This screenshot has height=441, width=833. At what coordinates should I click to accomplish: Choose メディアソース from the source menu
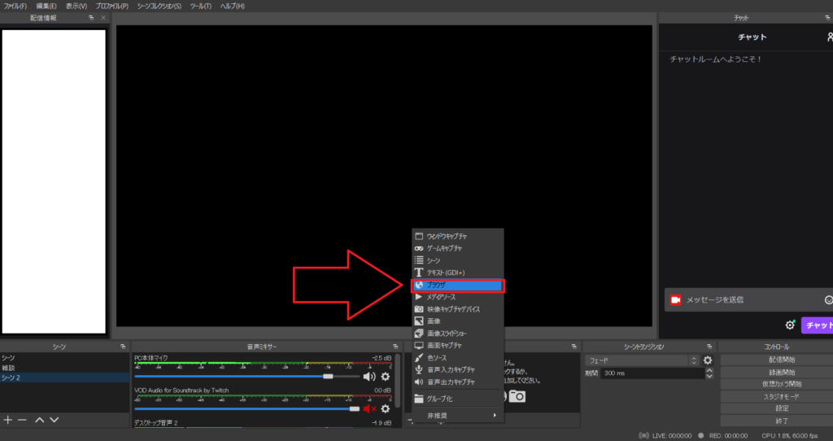pyautogui.click(x=458, y=297)
